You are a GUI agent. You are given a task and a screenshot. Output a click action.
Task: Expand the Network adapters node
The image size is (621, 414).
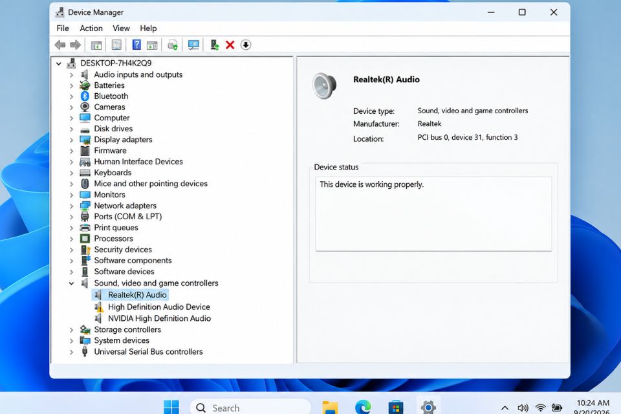[71, 206]
